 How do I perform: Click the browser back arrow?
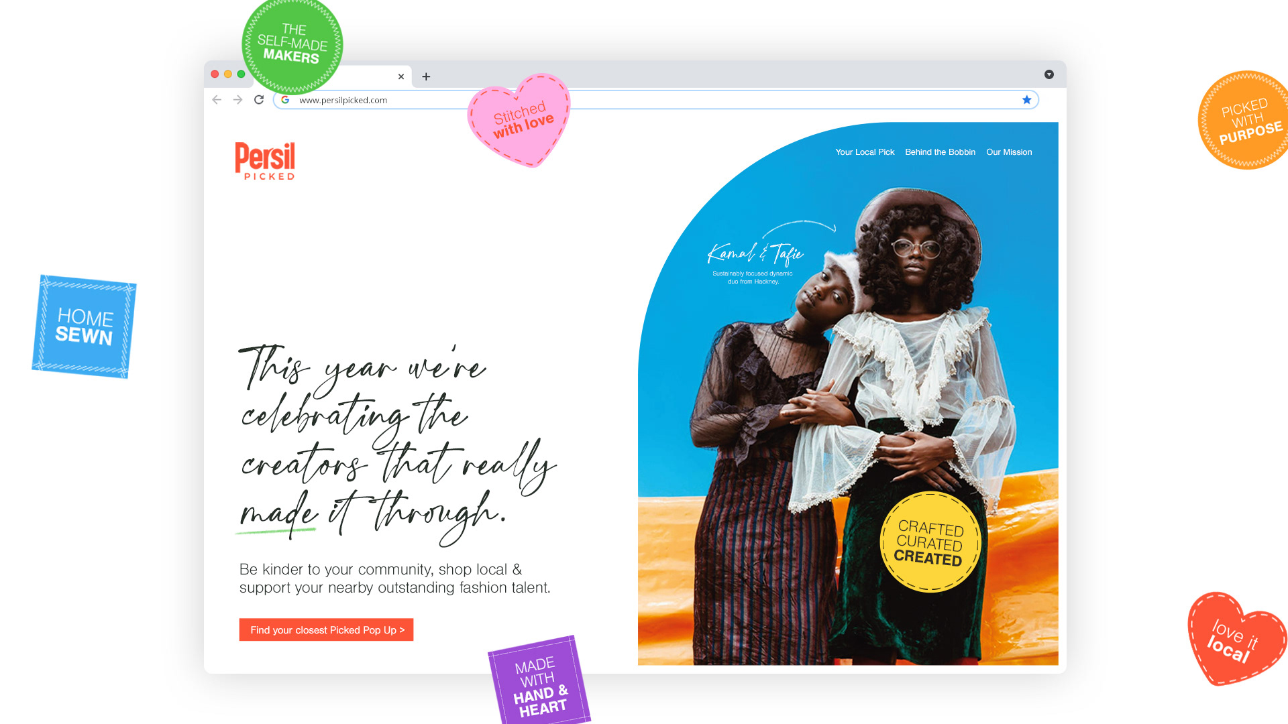pyautogui.click(x=217, y=100)
